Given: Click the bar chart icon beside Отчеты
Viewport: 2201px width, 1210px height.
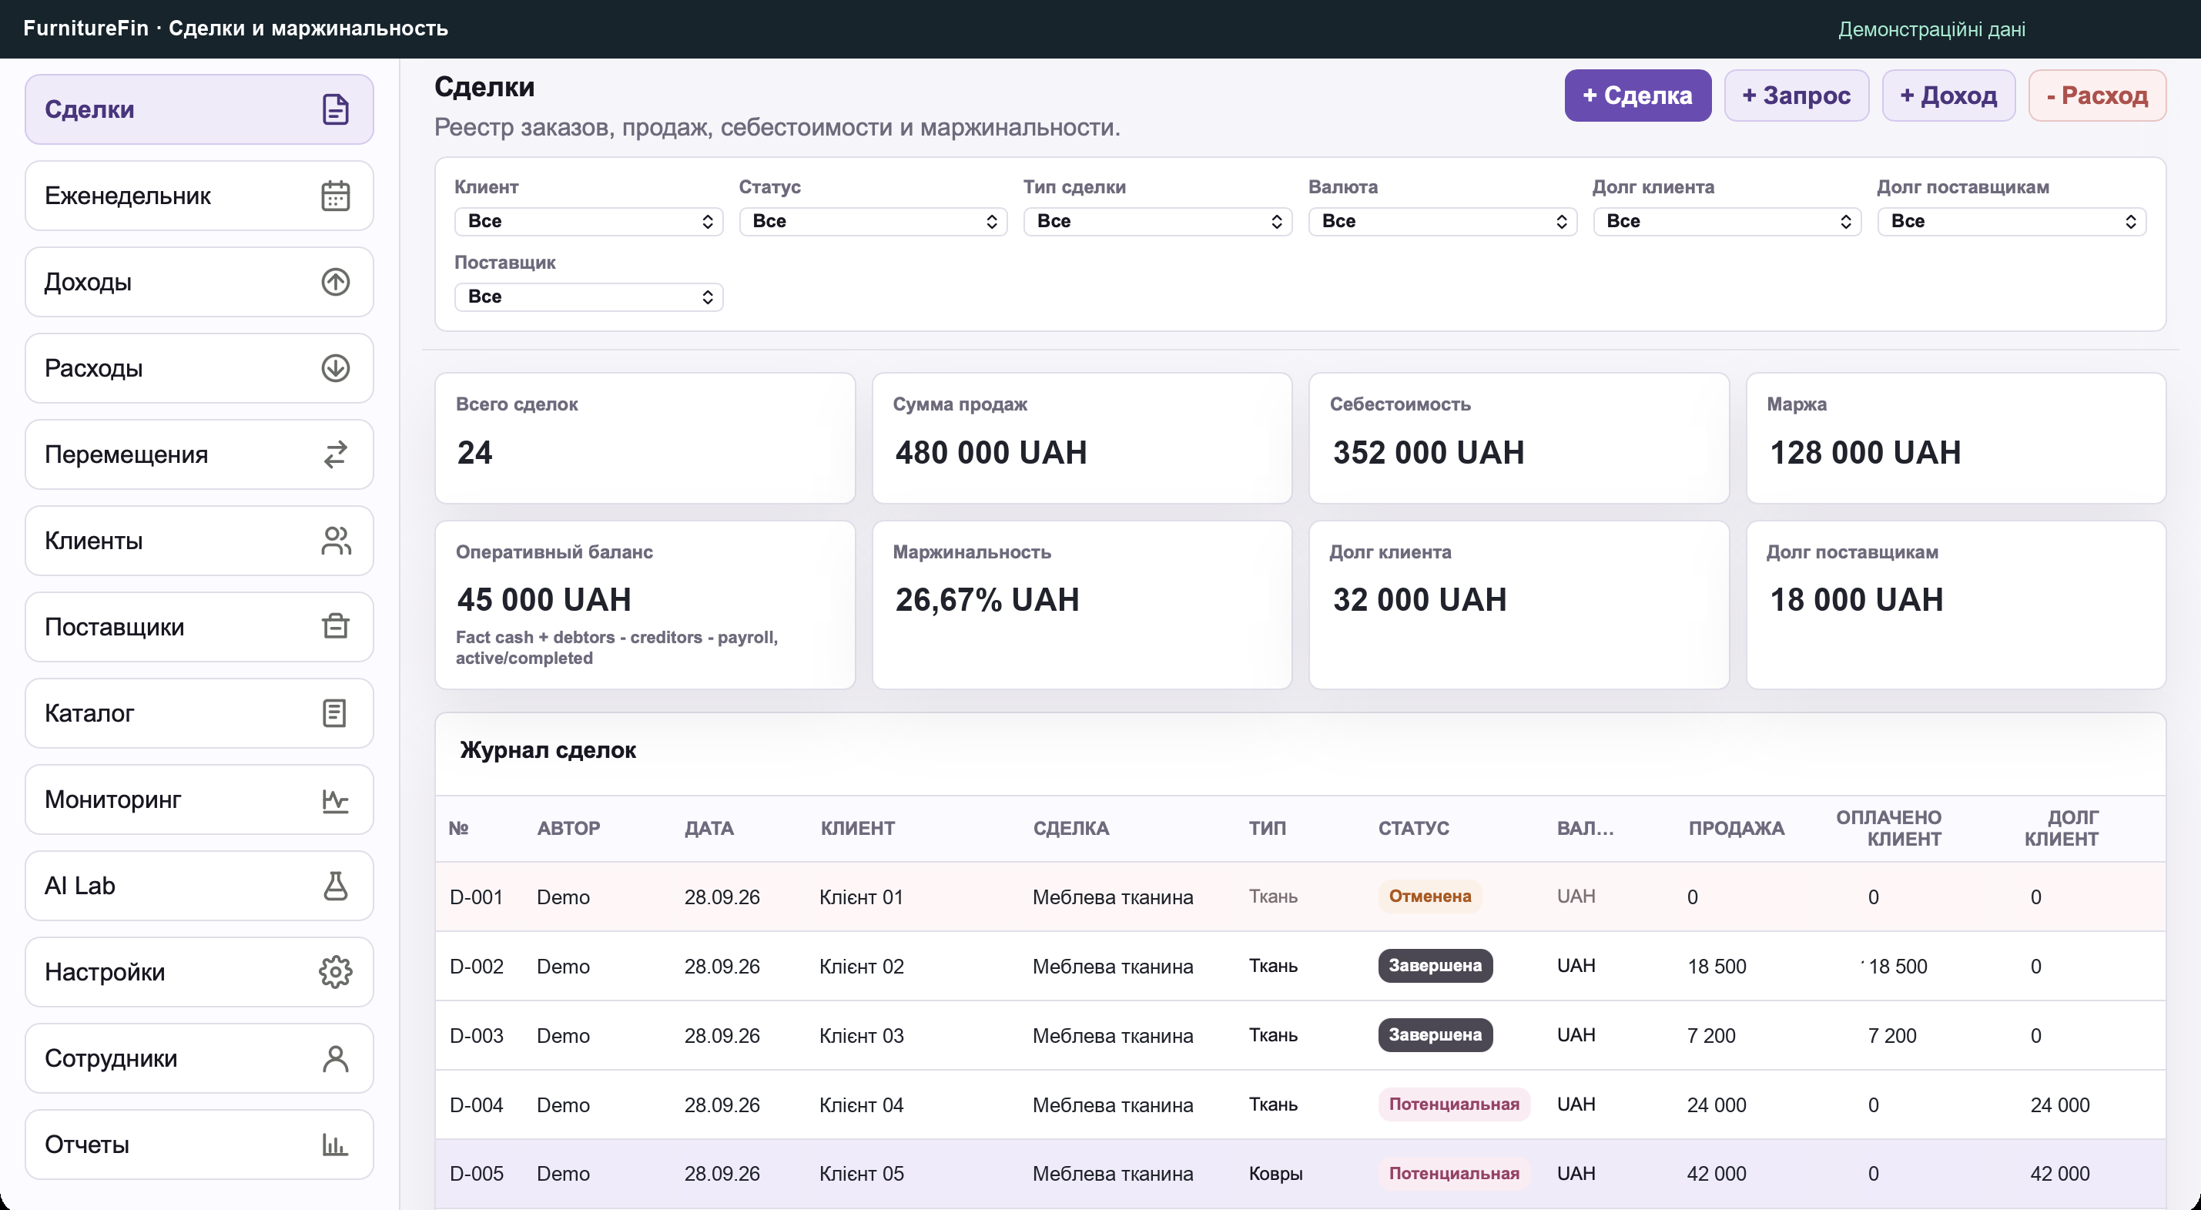Looking at the screenshot, I should 335,1145.
